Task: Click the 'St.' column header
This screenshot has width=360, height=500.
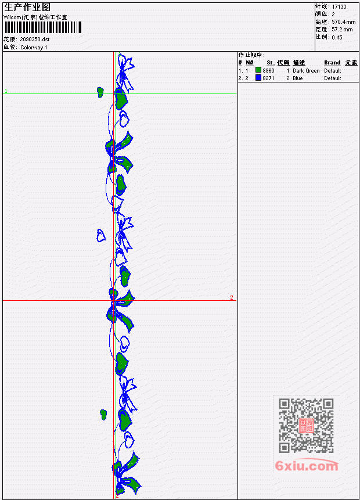Action: 271,63
